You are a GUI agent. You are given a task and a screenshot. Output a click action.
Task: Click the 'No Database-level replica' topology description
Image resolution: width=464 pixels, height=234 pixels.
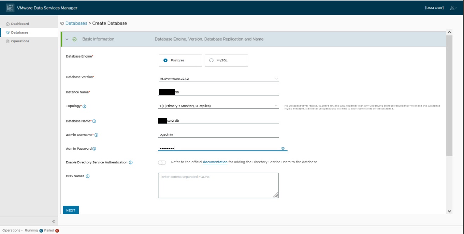[362, 107]
